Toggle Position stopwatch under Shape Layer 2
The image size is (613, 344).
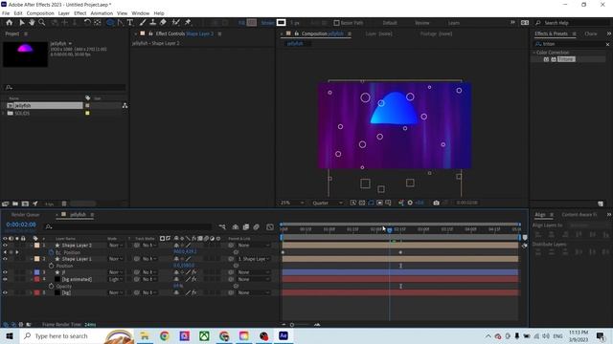(x=51, y=252)
